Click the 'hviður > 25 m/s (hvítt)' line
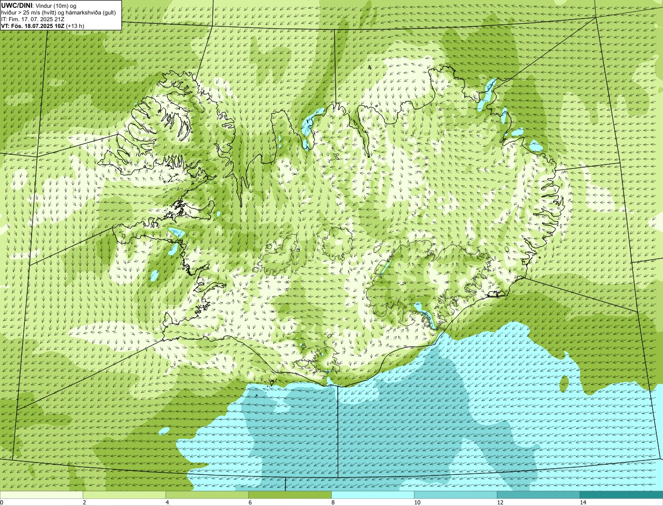Viewport: 663px width, 506px height. (x=59, y=12)
